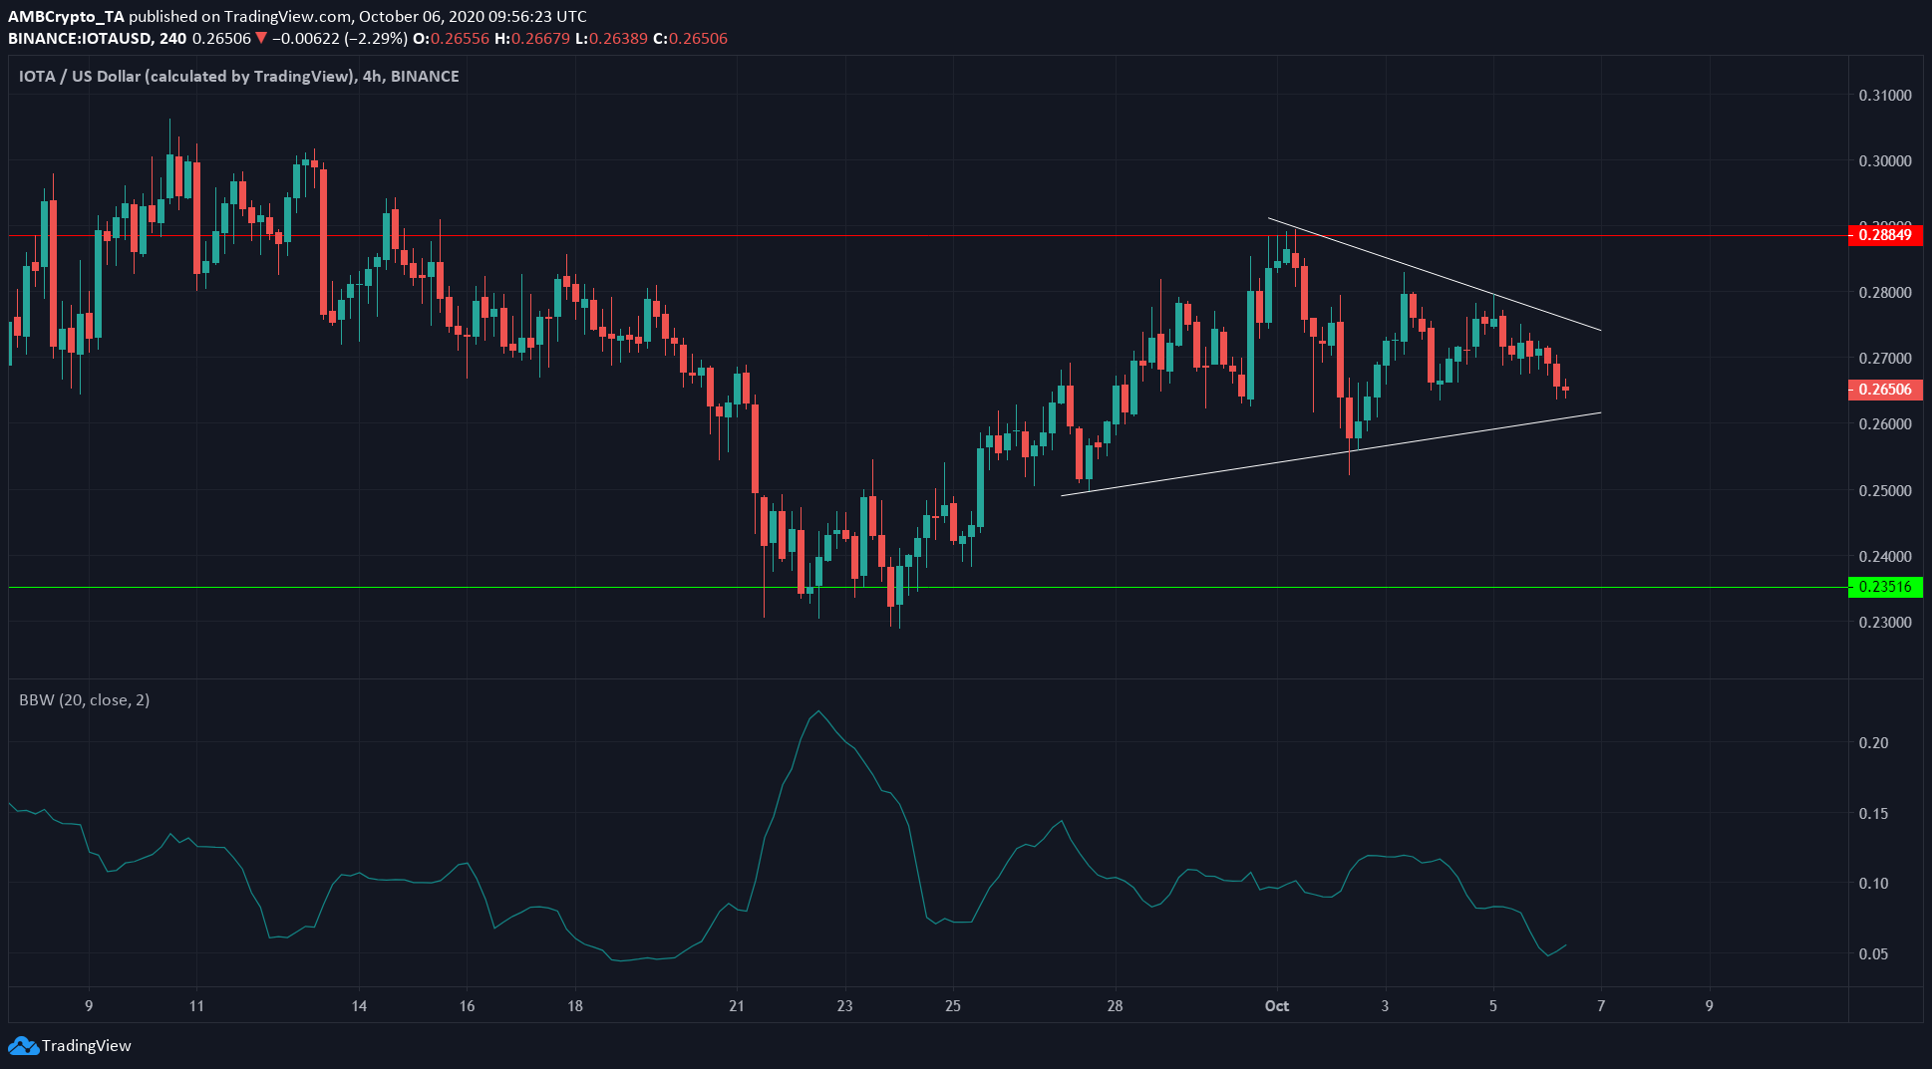Click the IOTA / US Dollar chart title
The height and width of the screenshot is (1069, 1932).
tap(239, 77)
